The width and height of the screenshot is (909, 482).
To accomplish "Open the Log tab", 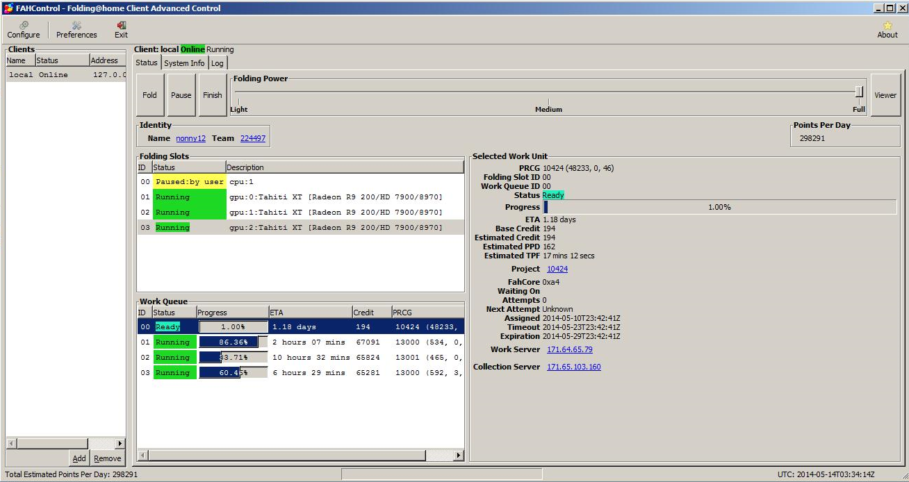I will pos(218,63).
